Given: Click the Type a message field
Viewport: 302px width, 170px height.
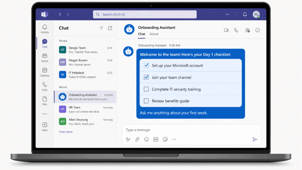Looking at the screenshot, I should [191, 130].
